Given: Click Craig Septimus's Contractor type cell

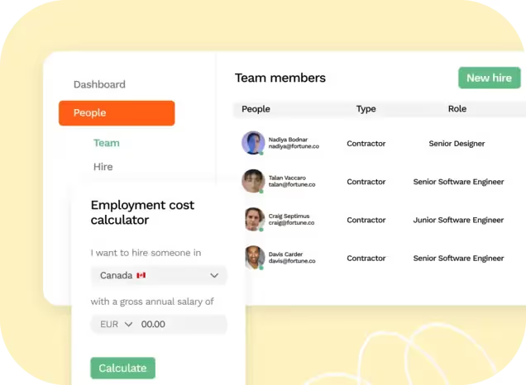Looking at the screenshot, I should click(x=366, y=220).
